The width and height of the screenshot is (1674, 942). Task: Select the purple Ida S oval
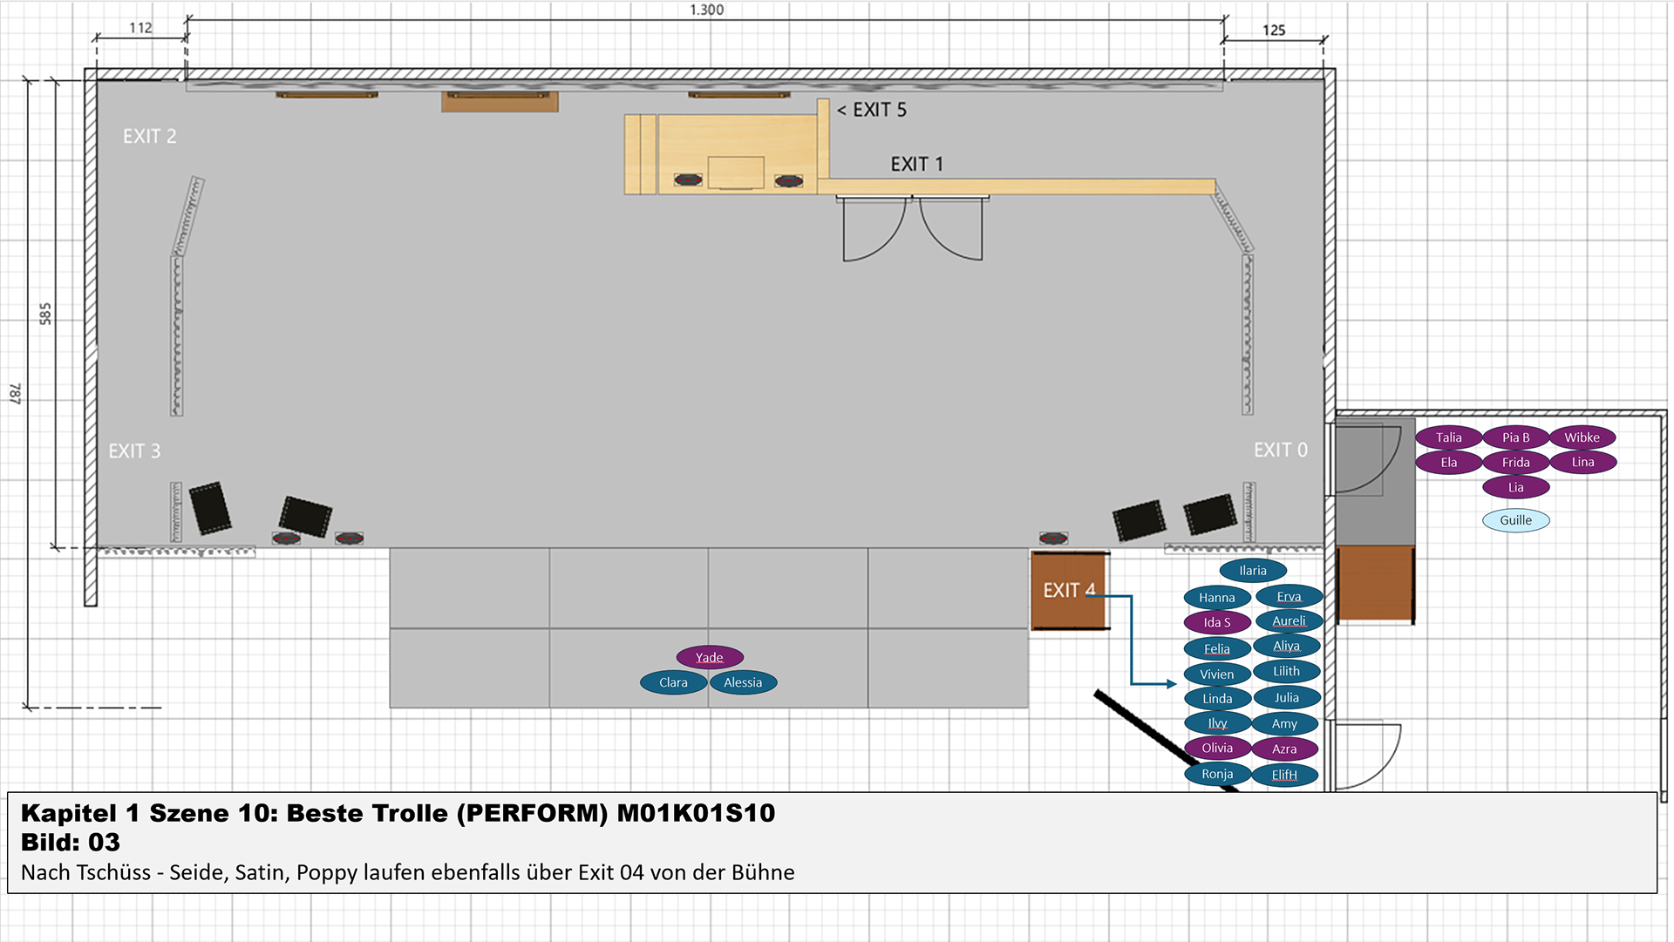coord(1216,622)
